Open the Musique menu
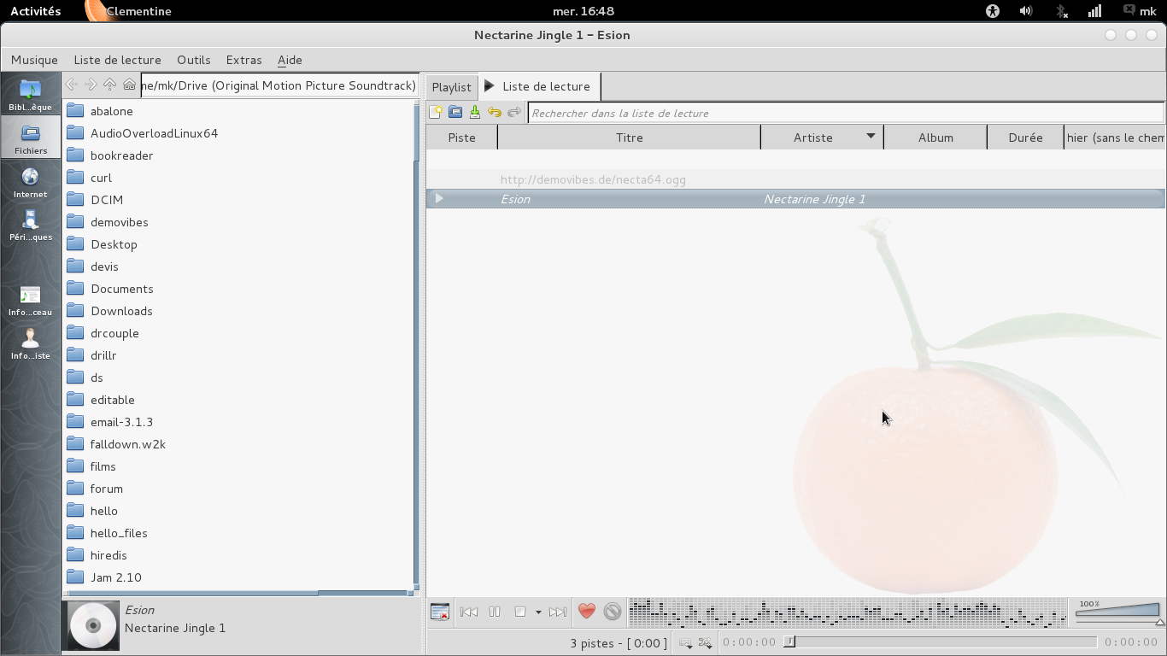This screenshot has height=656, width=1167. pos(34,60)
